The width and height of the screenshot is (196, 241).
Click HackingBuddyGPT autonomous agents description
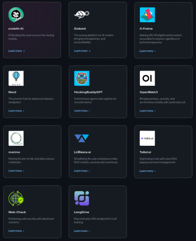pos(95,100)
